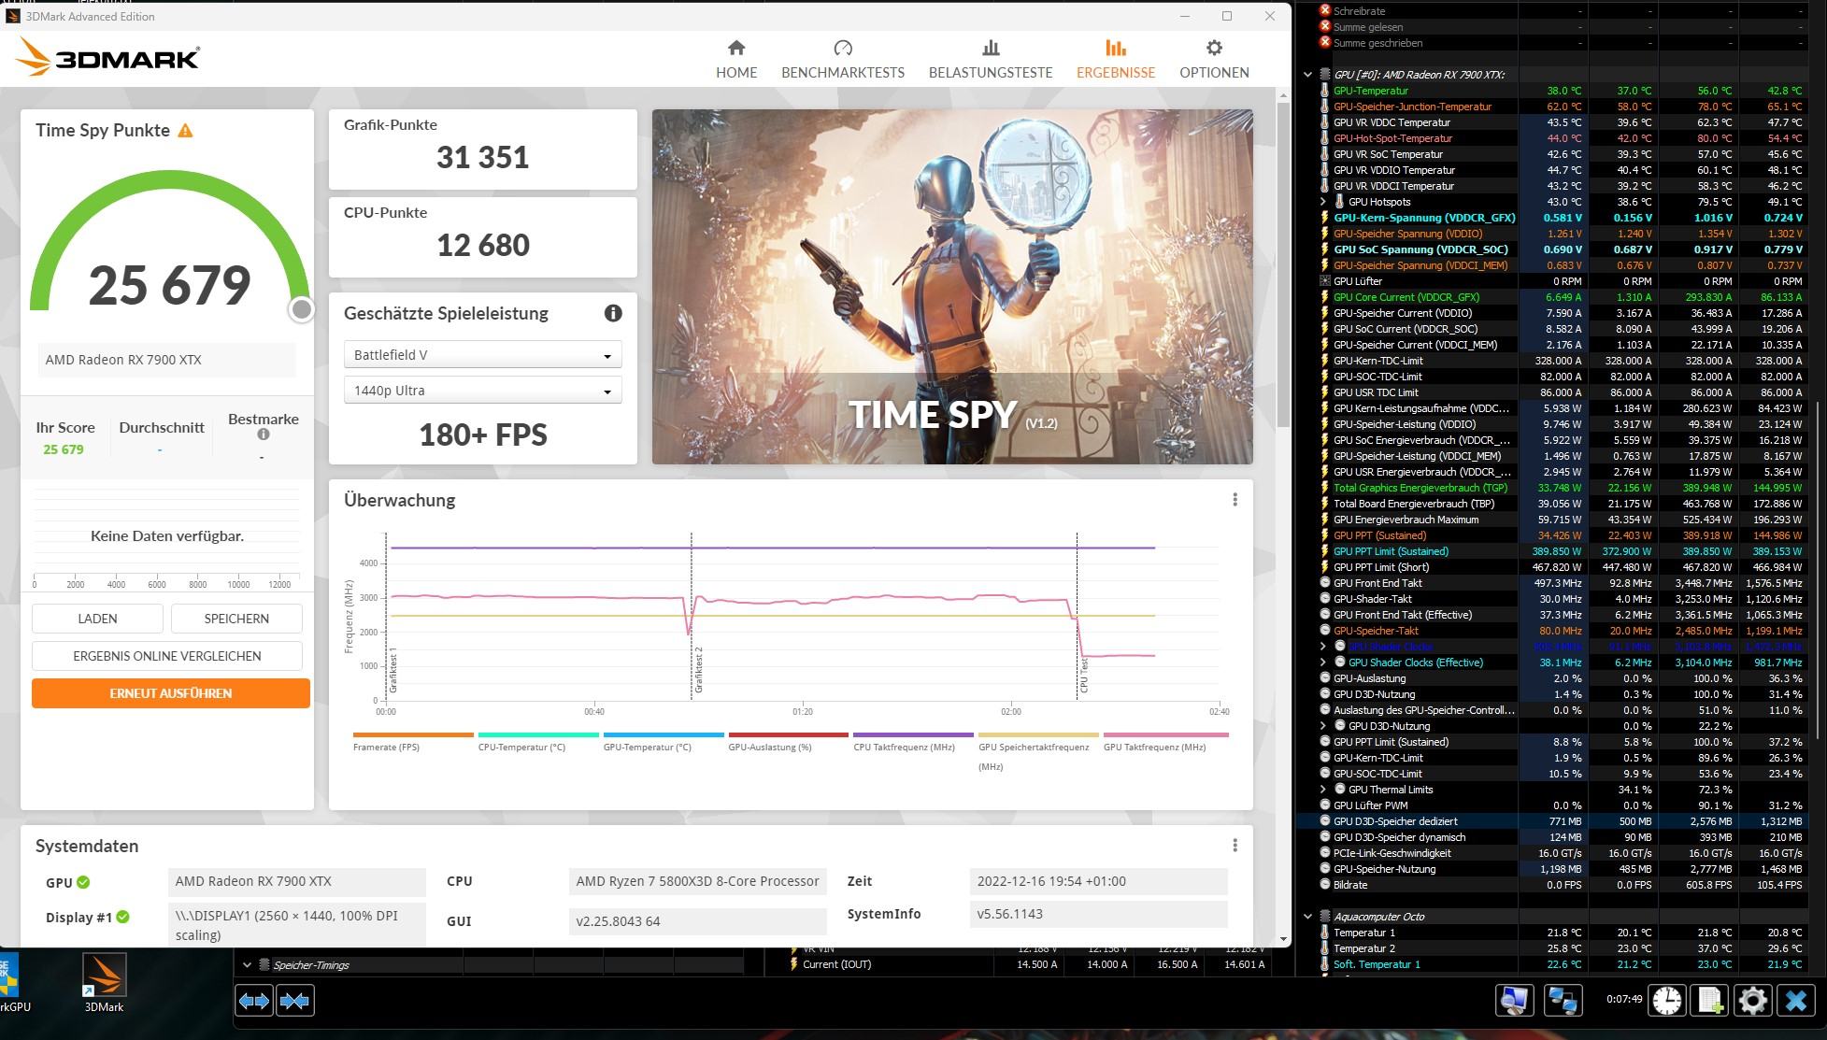
Task: Click the LADEN button
Action: (97, 619)
